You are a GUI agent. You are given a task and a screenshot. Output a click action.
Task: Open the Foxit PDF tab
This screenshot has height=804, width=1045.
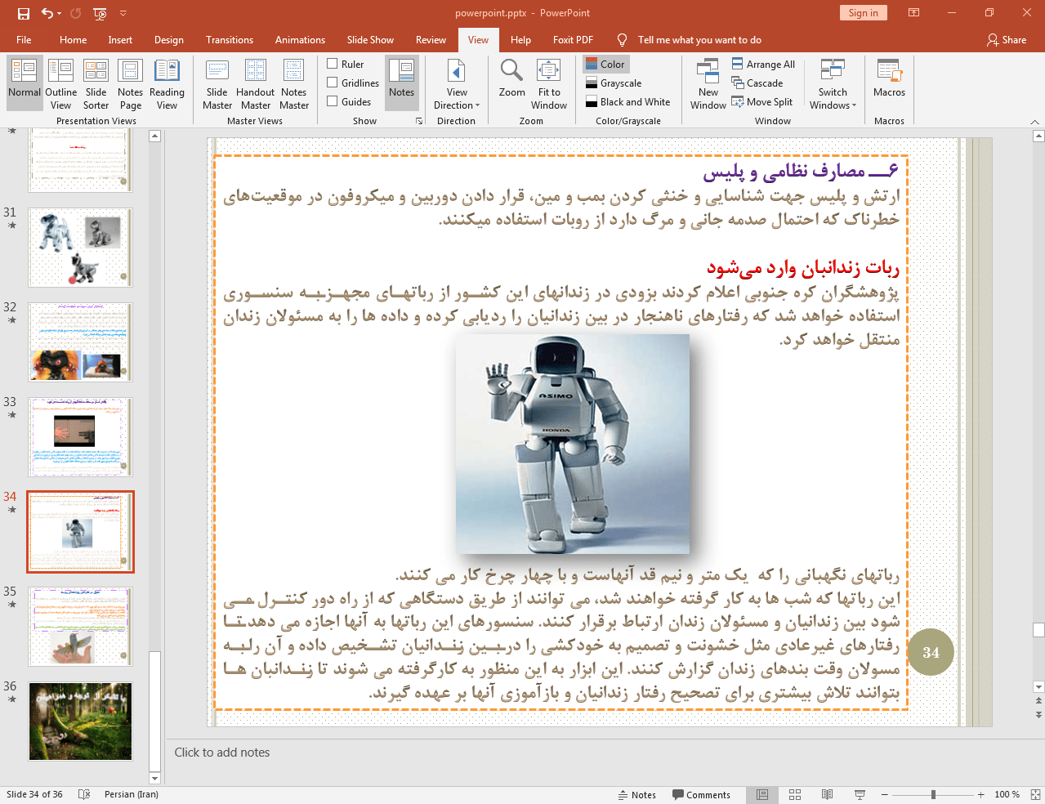(573, 40)
